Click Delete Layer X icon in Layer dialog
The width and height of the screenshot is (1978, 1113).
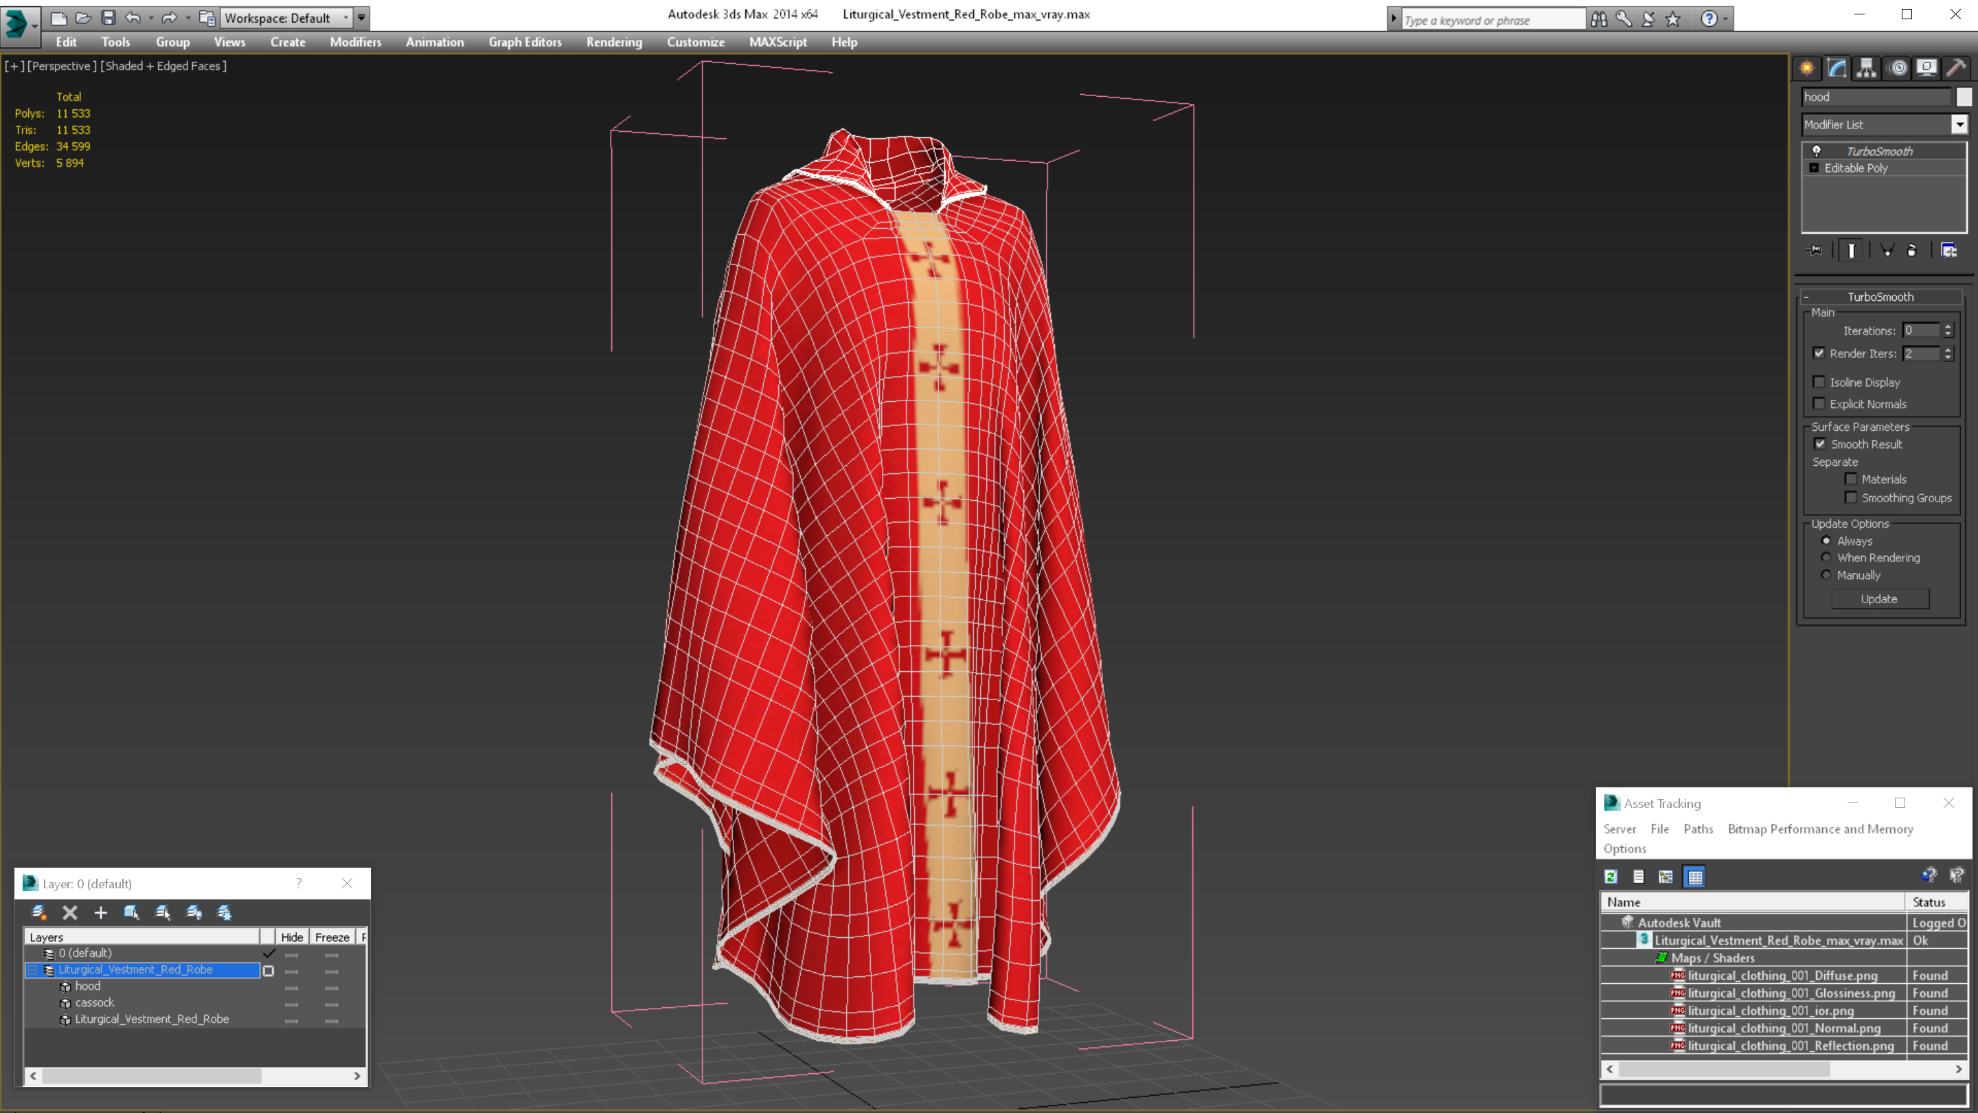(x=70, y=912)
